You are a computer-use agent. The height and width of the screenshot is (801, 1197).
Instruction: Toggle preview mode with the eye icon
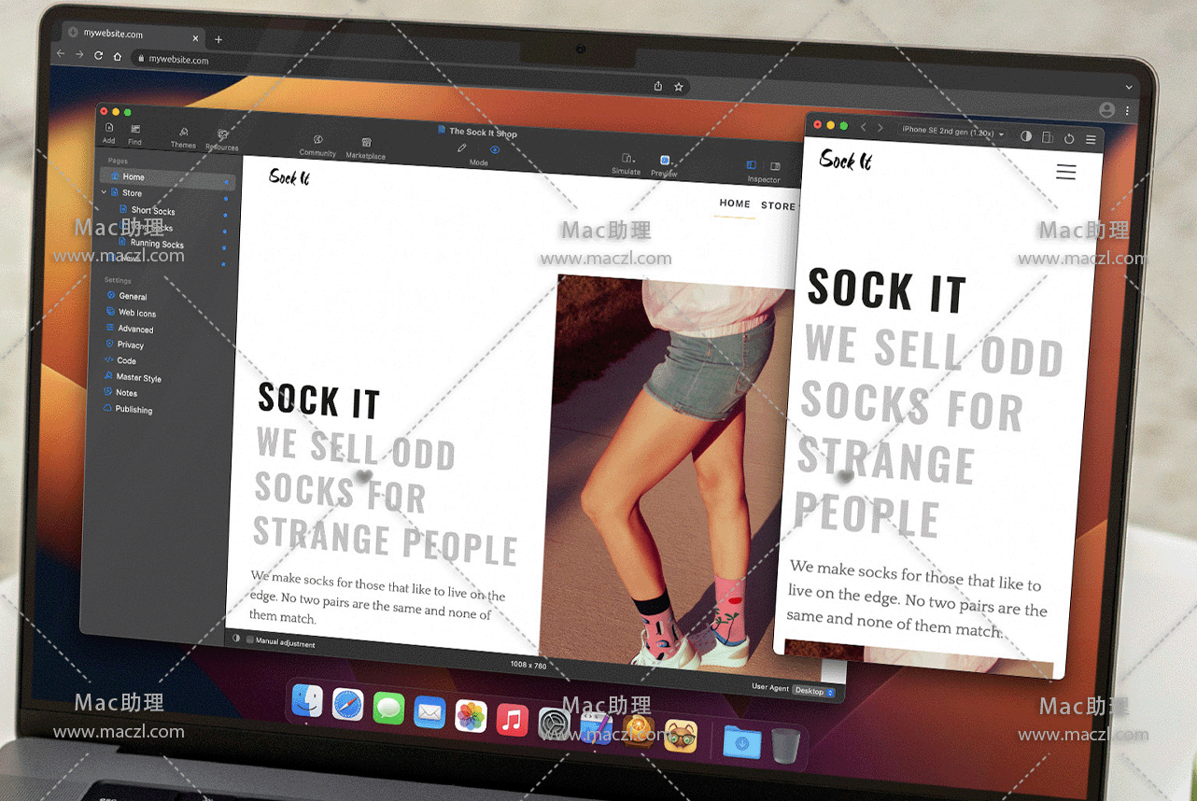[x=495, y=149]
